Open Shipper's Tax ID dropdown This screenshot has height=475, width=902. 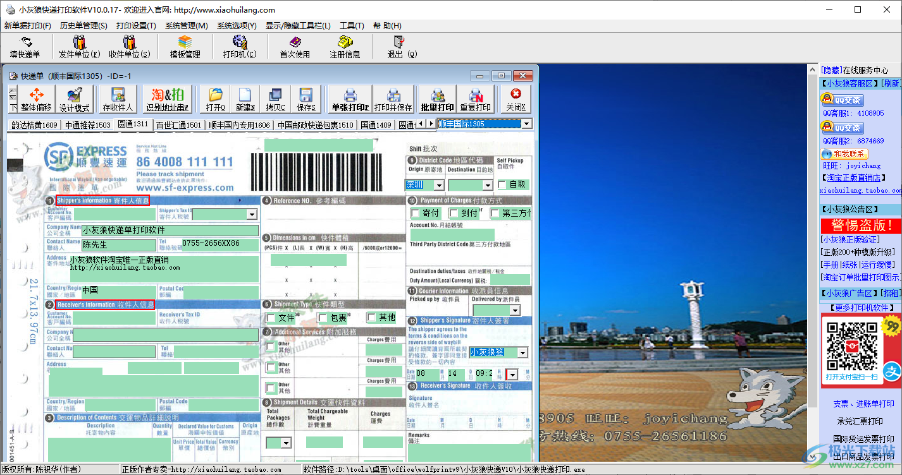coord(251,215)
